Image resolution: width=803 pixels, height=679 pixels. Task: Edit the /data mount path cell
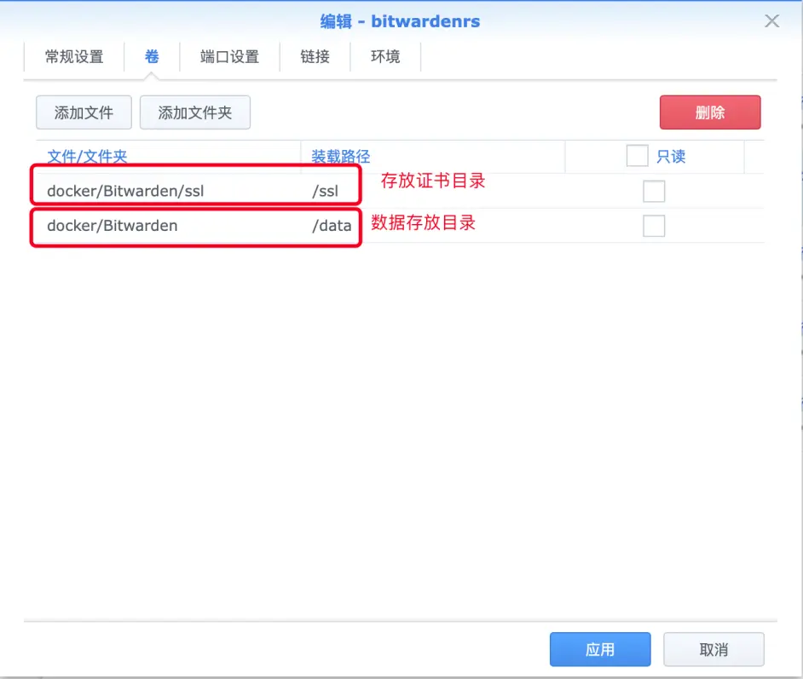pyautogui.click(x=332, y=226)
